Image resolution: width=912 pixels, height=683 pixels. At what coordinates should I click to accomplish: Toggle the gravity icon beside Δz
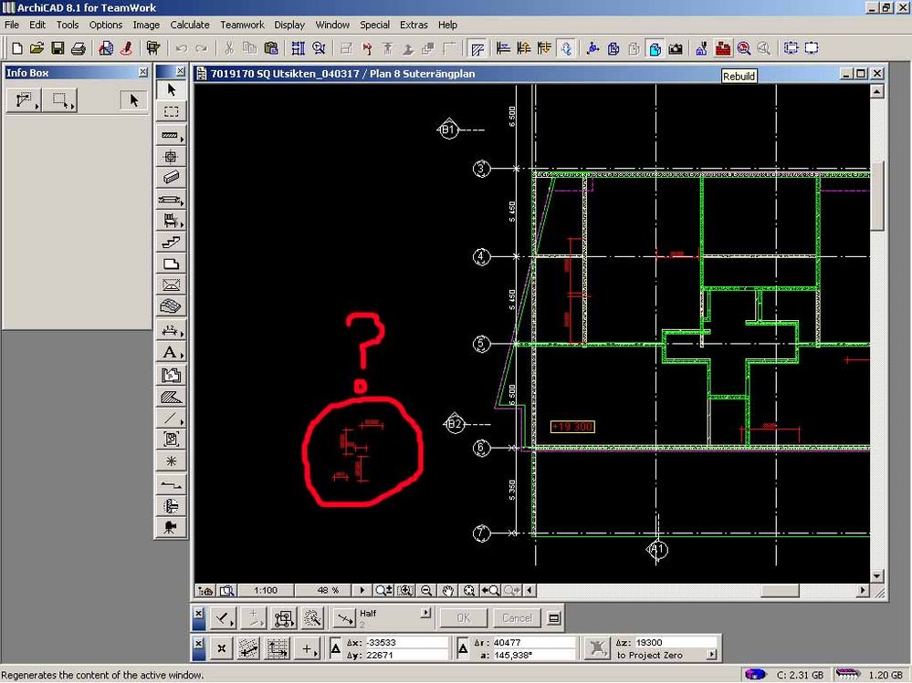(x=597, y=648)
